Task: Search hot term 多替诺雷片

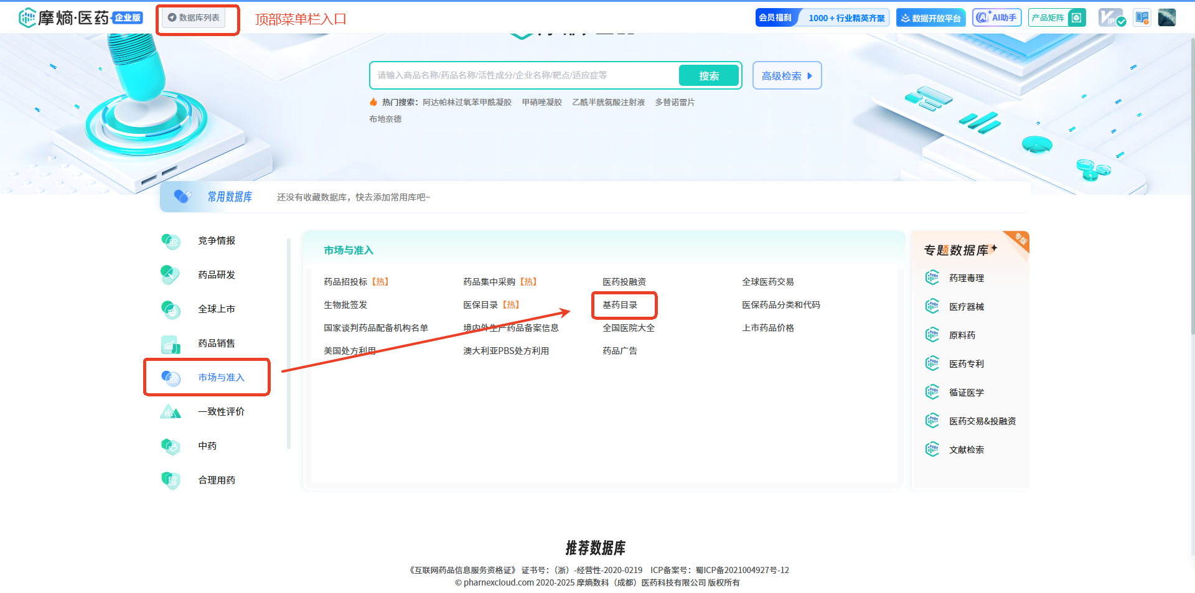Action: (675, 102)
